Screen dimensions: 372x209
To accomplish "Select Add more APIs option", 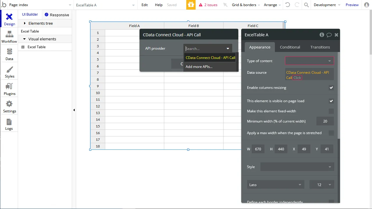I will [x=199, y=66].
